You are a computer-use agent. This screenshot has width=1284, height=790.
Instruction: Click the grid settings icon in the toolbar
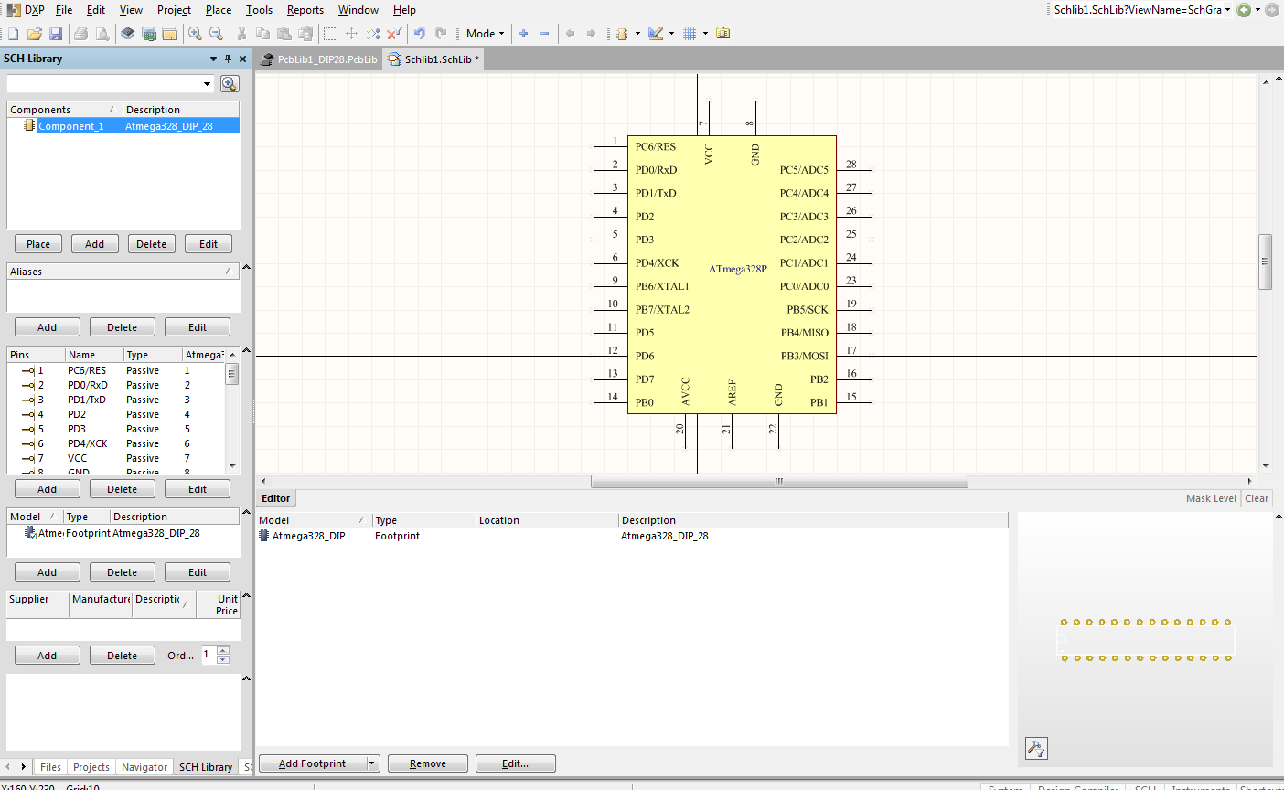coord(690,34)
